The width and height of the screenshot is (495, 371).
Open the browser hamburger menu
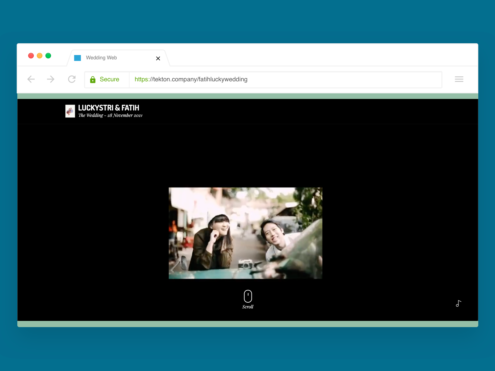click(x=459, y=79)
